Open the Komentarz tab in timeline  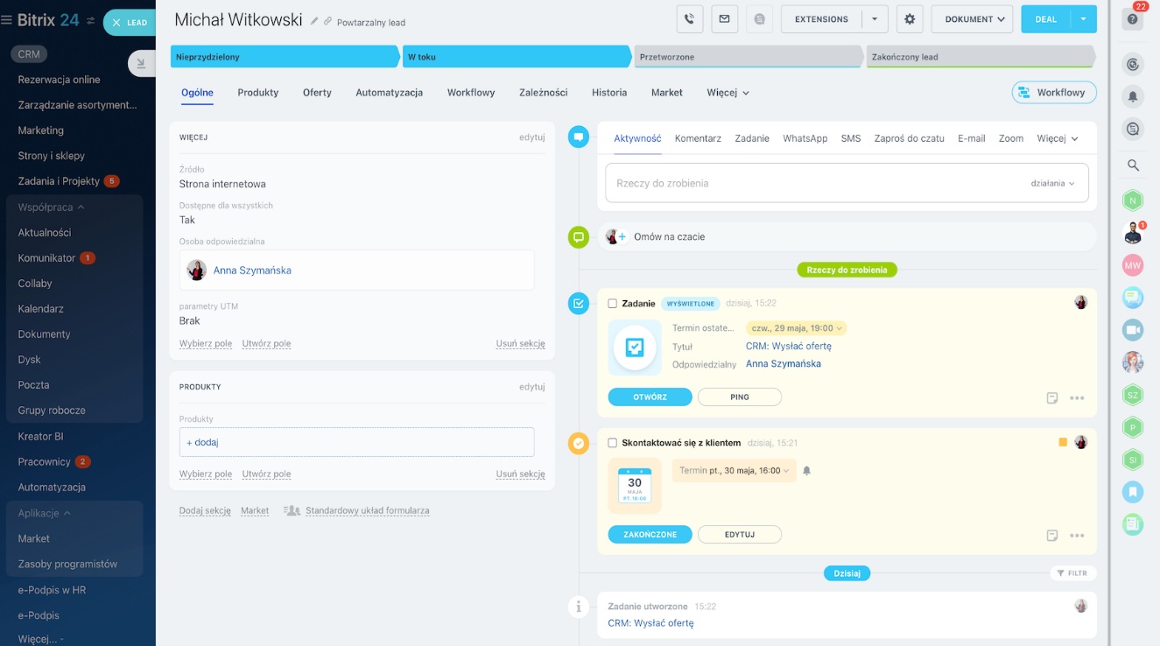tap(698, 138)
